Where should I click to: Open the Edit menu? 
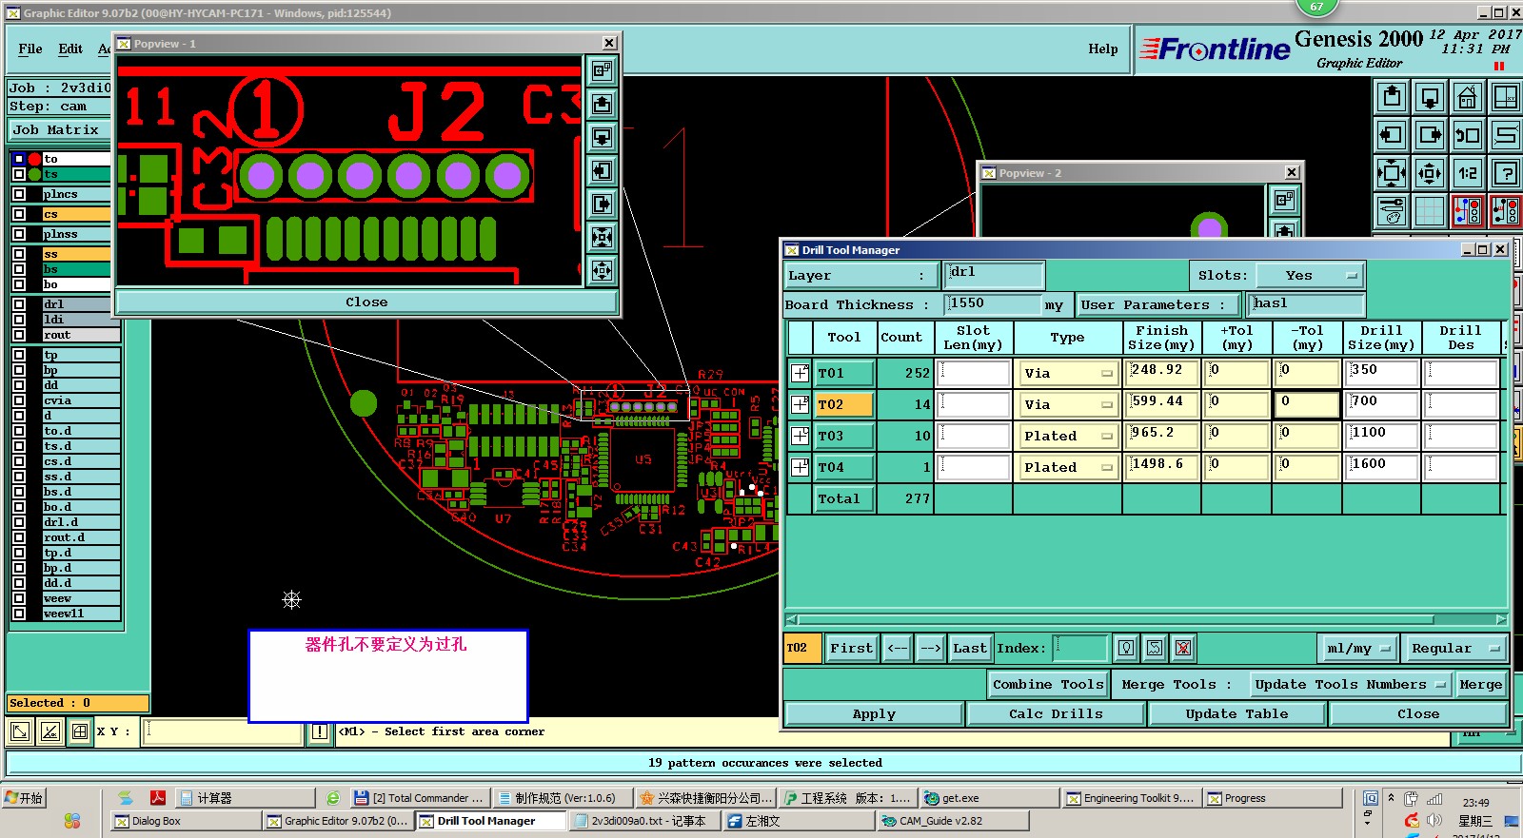click(x=70, y=49)
